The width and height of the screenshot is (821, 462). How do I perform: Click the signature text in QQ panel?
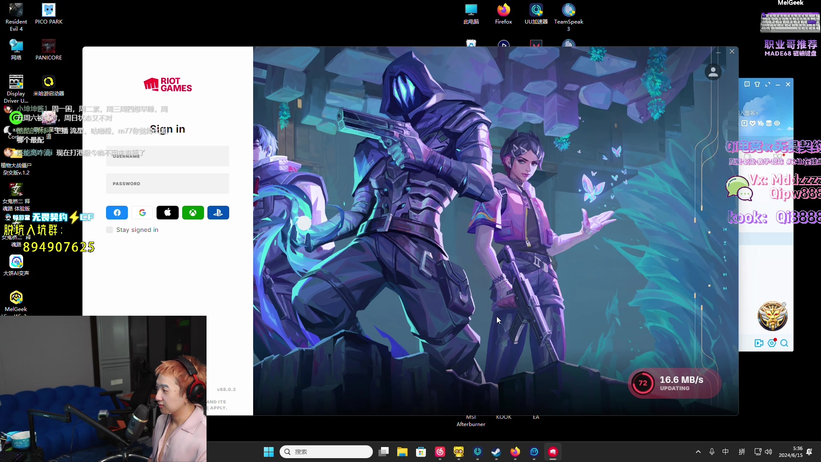click(749, 113)
